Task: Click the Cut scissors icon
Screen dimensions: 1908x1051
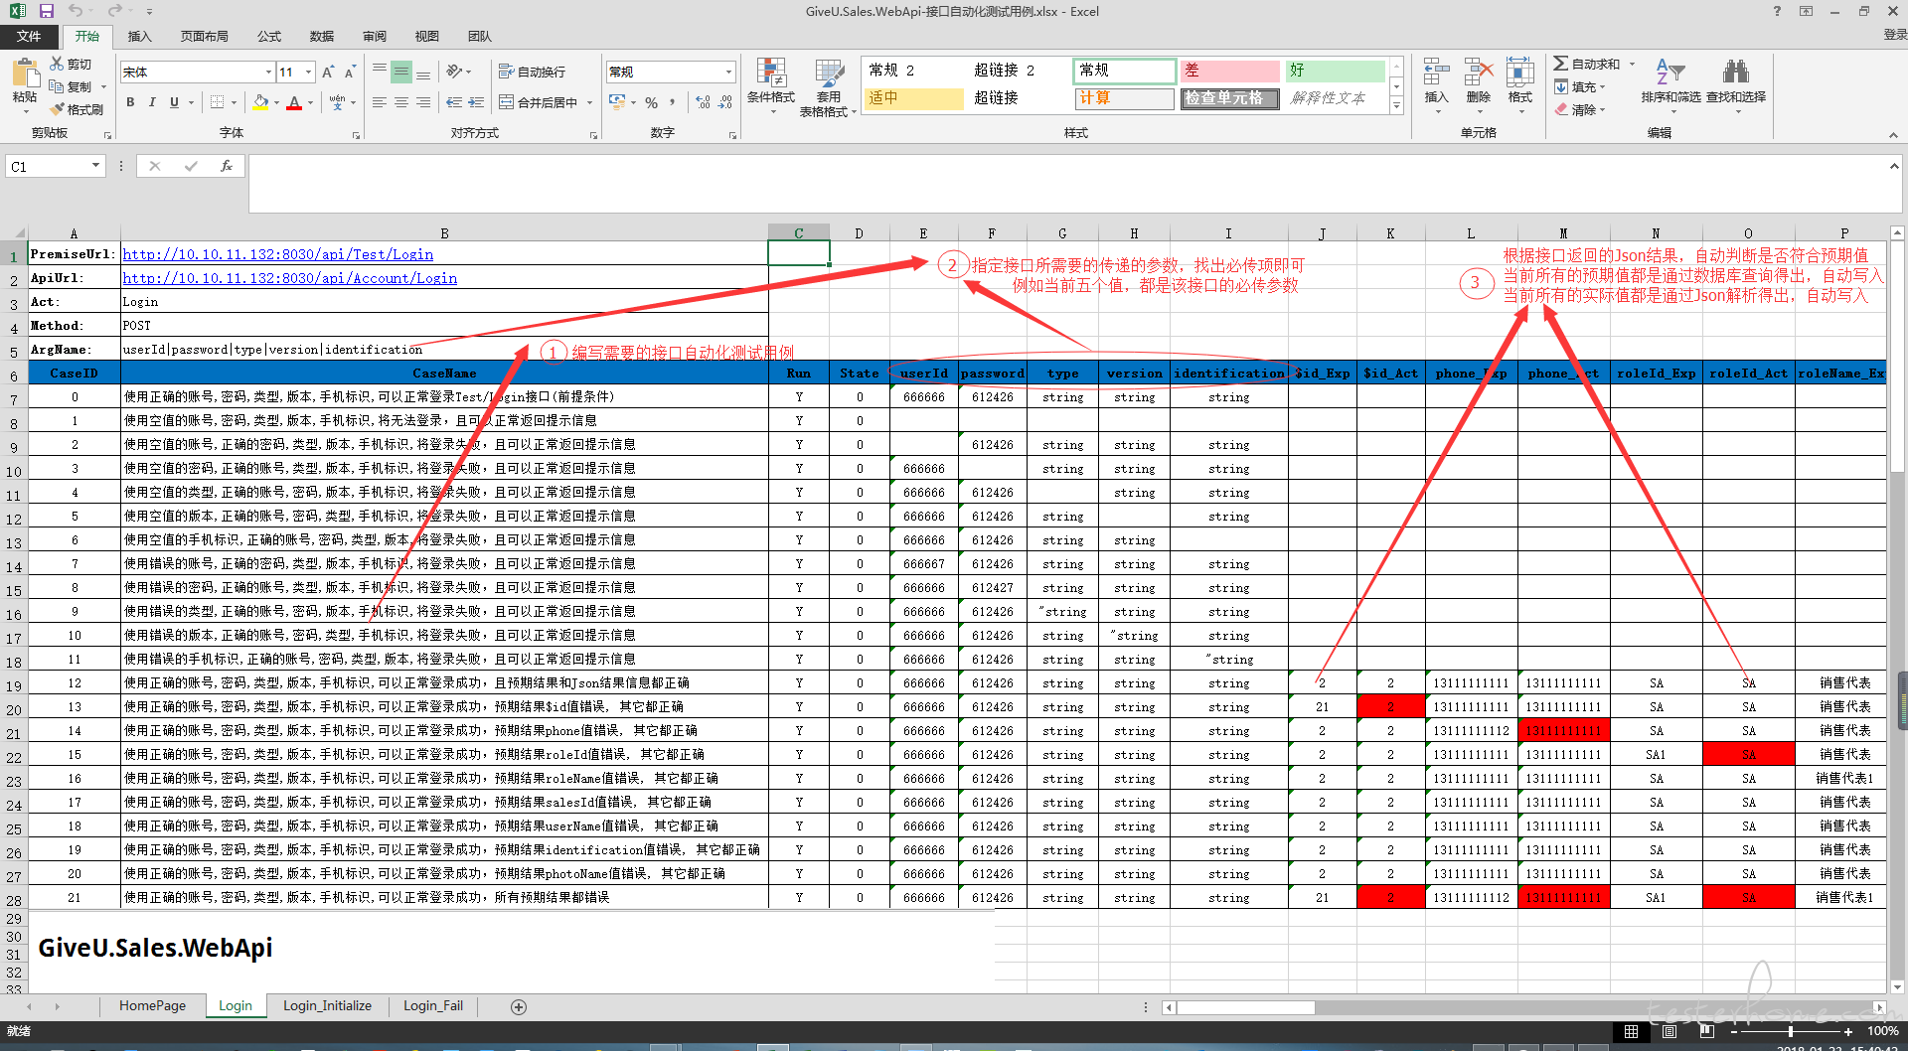Action: click(57, 64)
